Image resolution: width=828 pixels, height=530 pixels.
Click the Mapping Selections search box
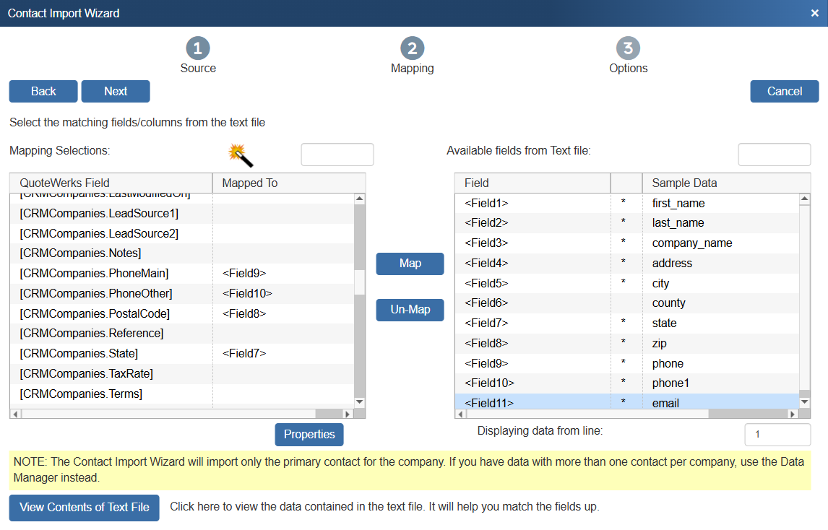(x=337, y=155)
